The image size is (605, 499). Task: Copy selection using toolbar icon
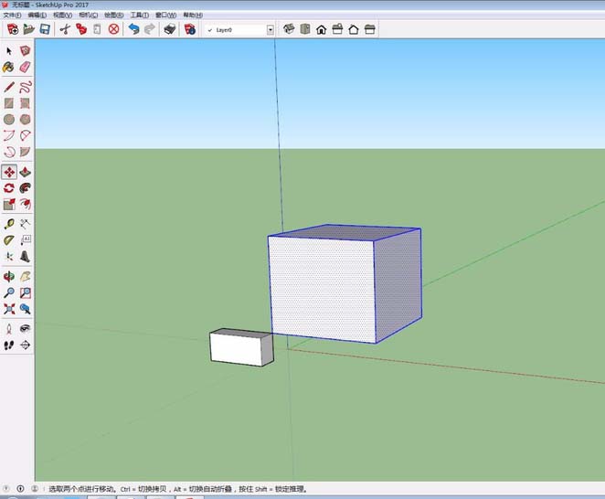[81, 29]
